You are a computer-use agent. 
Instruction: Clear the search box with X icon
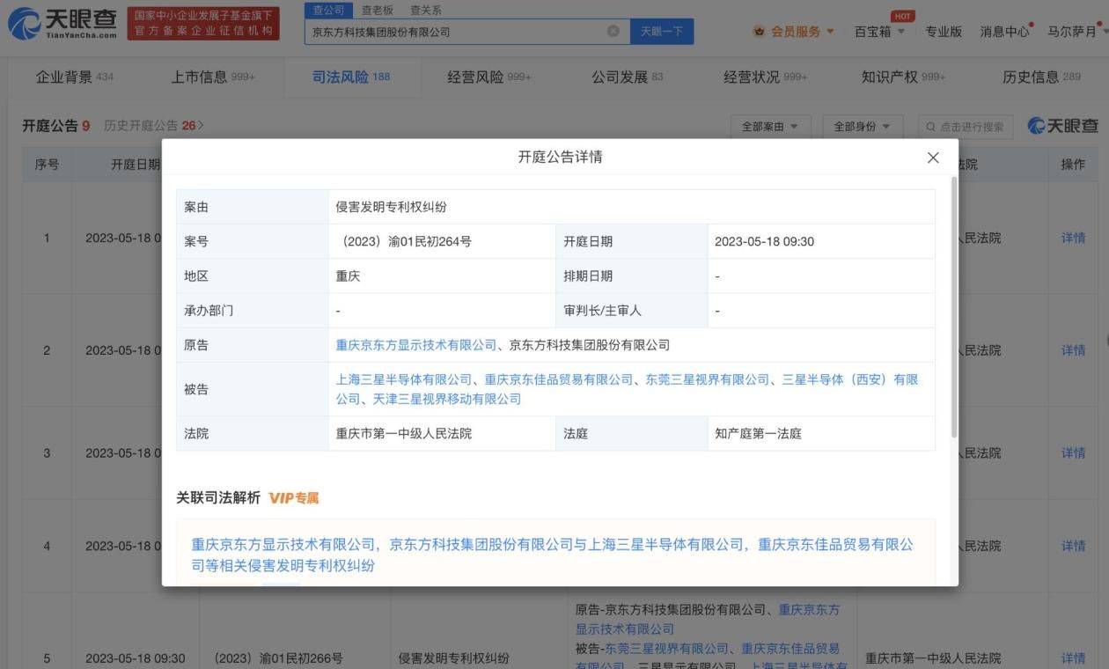pos(613,32)
